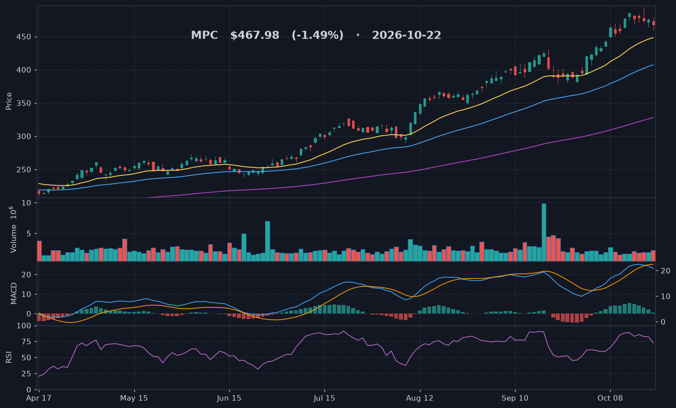Viewport: 676px width, 408px height.
Task: Click the Aug 12 date axis label
Action: pyautogui.click(x=419, y=398)
